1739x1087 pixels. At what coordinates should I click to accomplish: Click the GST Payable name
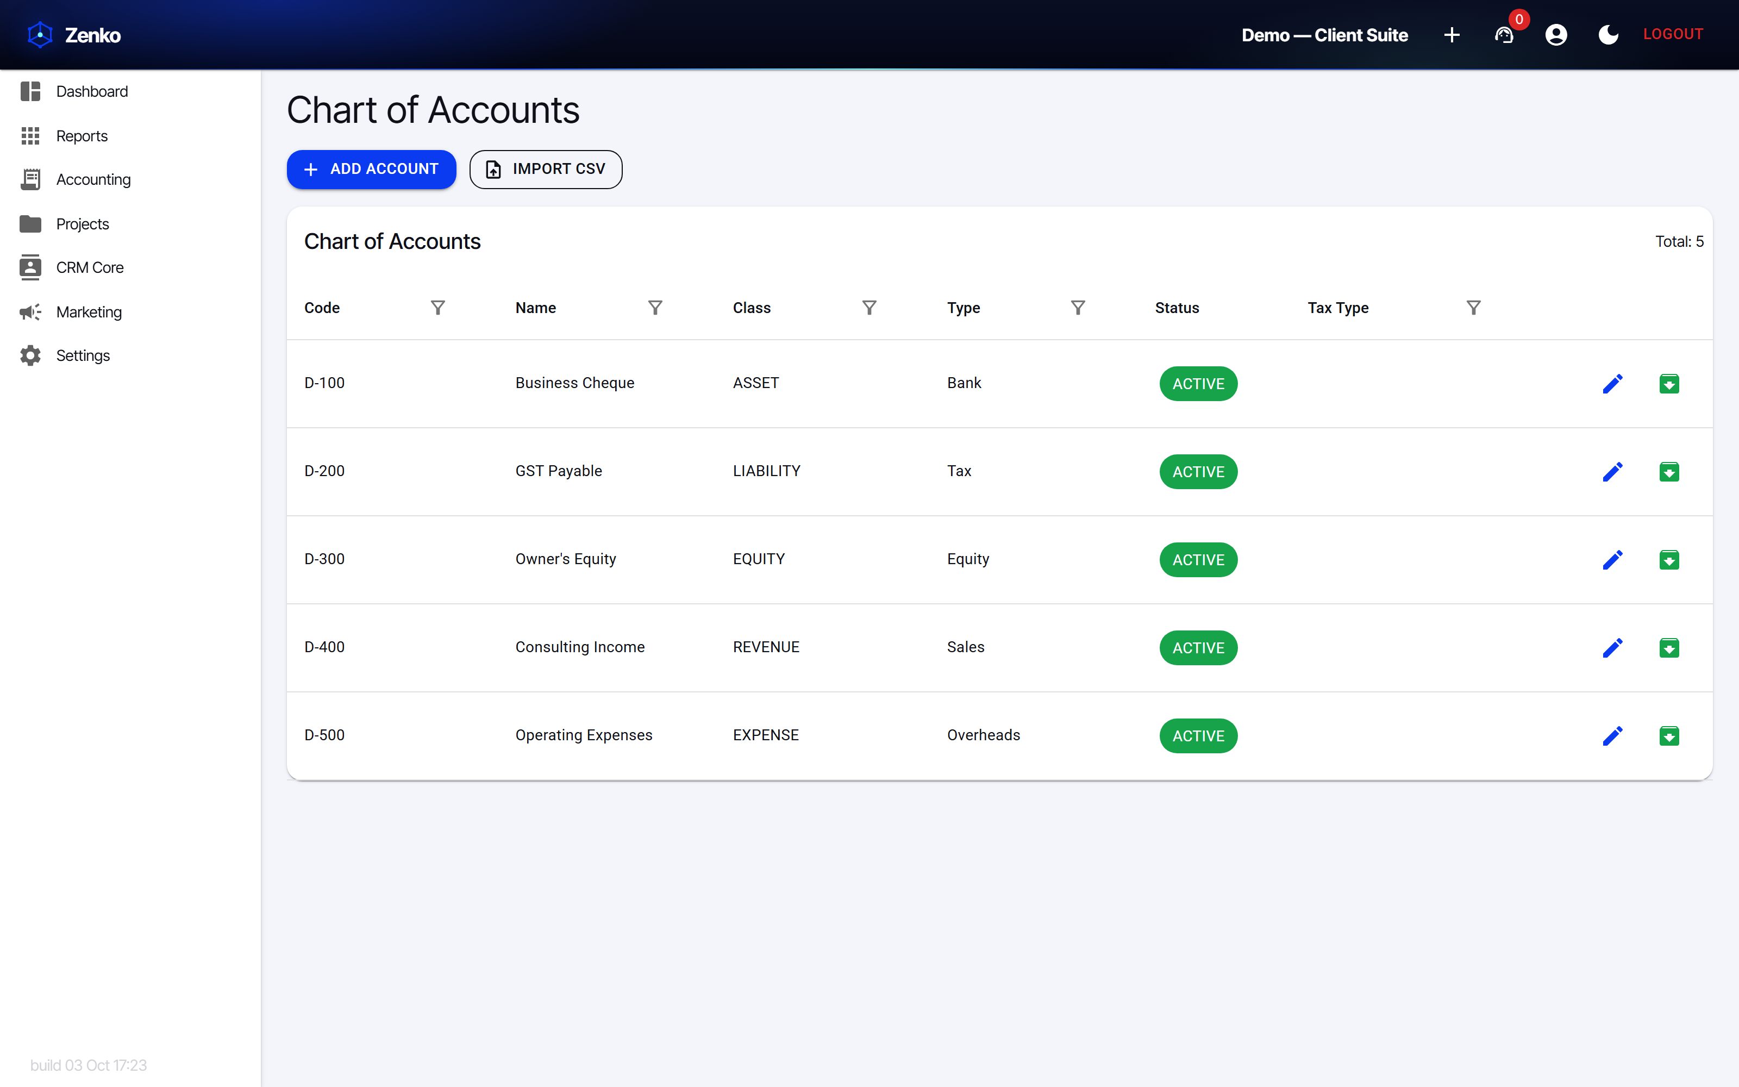click(x=559, y=471)
